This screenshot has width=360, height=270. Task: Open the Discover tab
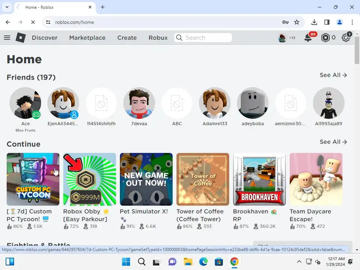tap(45, 38)
